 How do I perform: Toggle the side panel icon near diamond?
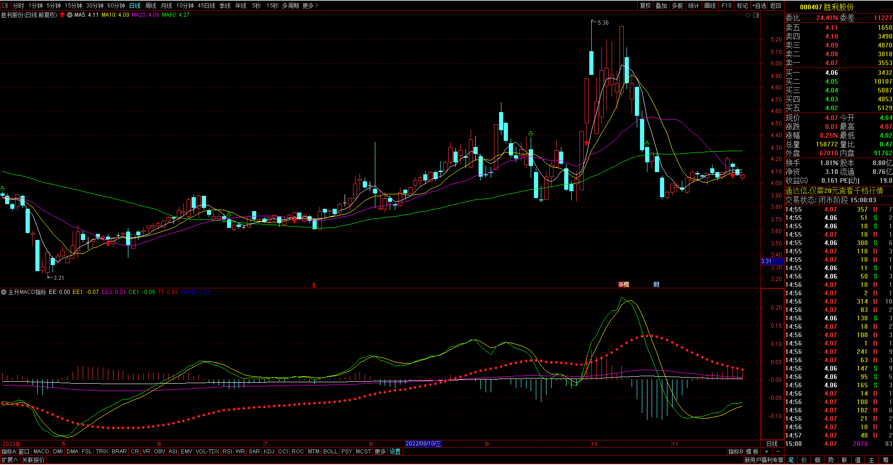(x=756, y=15)
